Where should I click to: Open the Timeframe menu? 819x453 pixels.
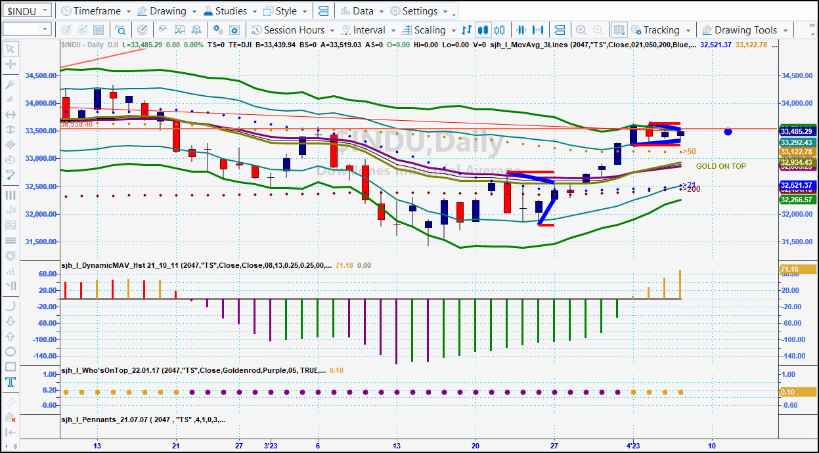coord(95,11)
